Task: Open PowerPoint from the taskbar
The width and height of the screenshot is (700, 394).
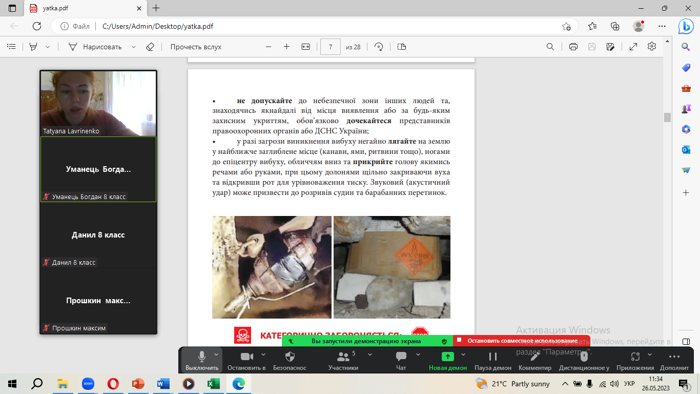Action: point(138,383)
